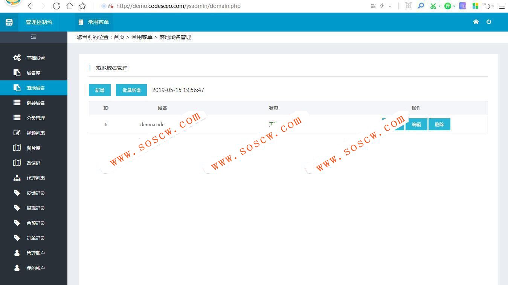Open 基础设置 in sidebar
Viewport: 508px width, 285px height.
[x=34, y=58]
